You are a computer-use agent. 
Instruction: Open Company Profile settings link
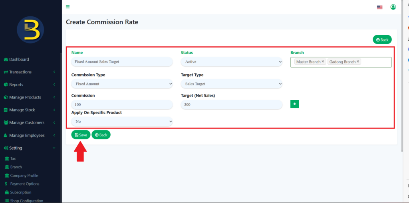tap(24, 175)
